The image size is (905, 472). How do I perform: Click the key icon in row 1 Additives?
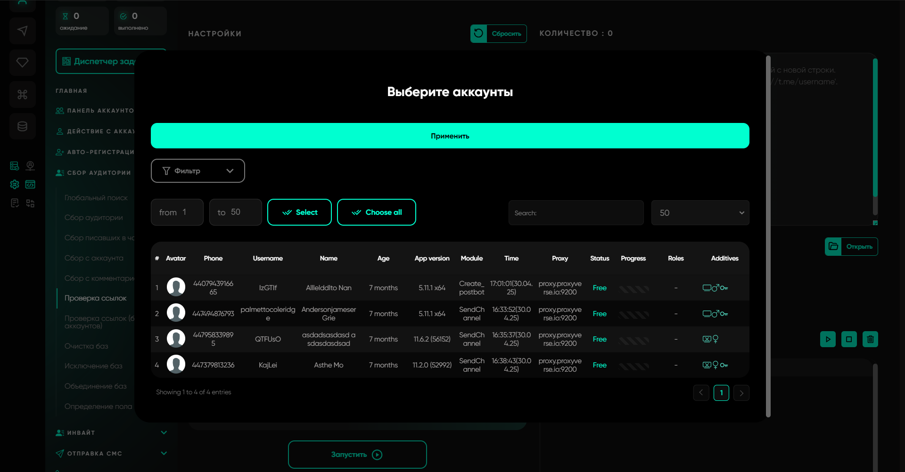click(724, 288)
